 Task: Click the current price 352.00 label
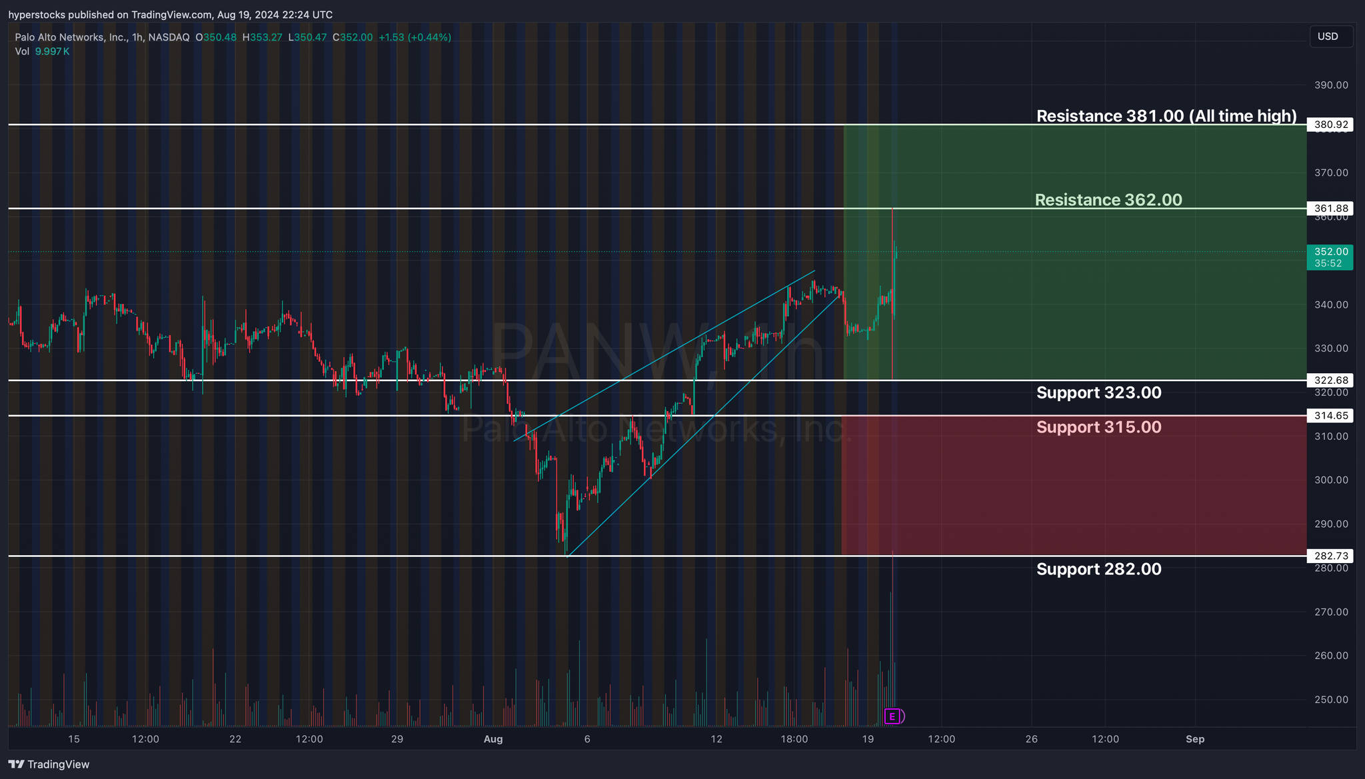(1330, 252)
